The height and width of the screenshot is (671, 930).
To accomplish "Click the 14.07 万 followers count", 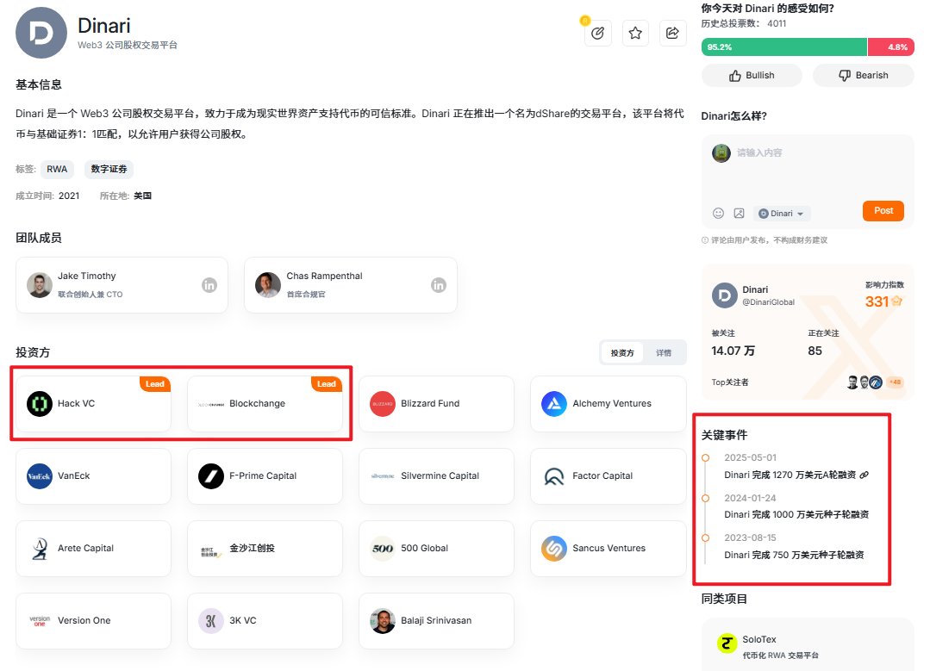I will pyautogui.click(x=733, y=351).
